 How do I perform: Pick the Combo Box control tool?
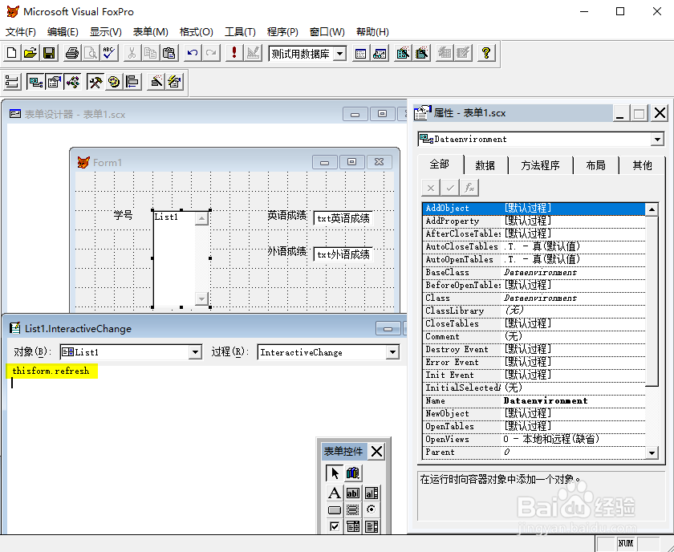353,526
